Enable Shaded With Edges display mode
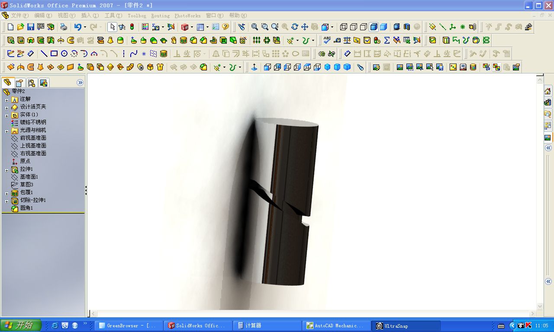The height and width of the screenshot is (332, 554). (374, 27)
